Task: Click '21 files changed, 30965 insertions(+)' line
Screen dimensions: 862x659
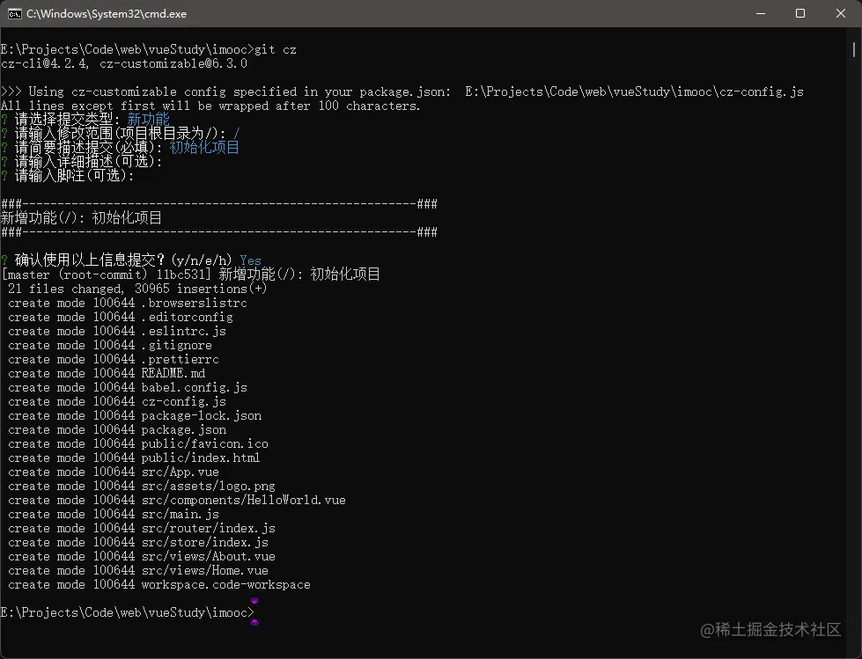Action: click(137, 289)
